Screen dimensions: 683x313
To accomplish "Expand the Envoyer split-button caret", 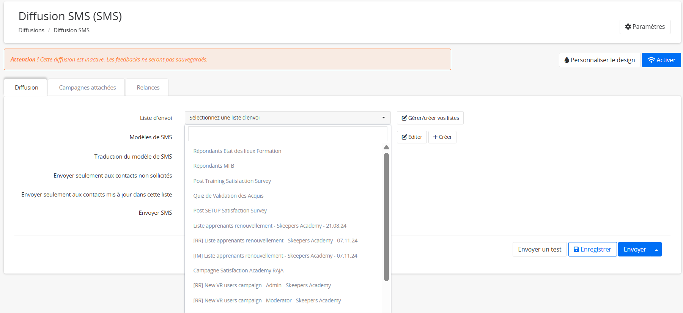I will [x=656, y=250].
